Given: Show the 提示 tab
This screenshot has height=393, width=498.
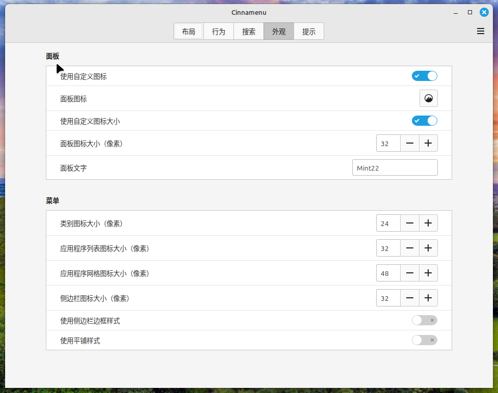Looking at the screenshot, I should pos(309,32).
